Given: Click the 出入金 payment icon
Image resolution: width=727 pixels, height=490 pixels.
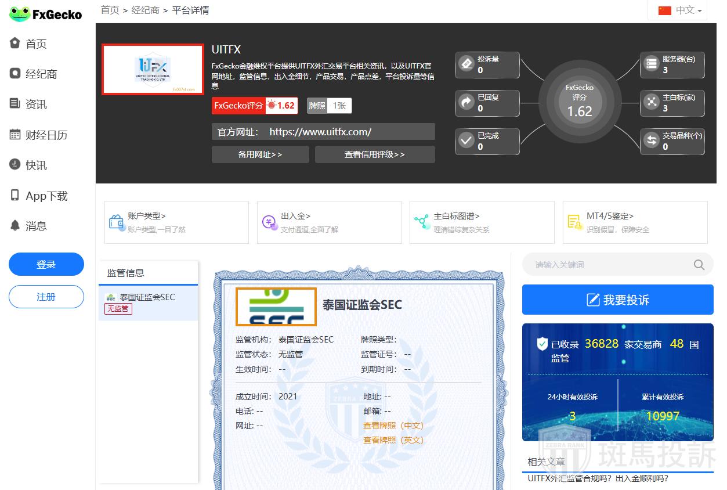Looking at the screenshot, I should click(x=269, y=222).
